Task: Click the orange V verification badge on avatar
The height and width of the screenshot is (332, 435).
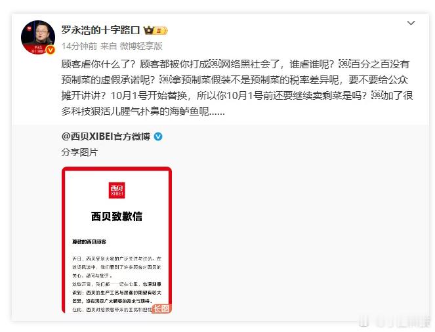Action: pos(51,50)
